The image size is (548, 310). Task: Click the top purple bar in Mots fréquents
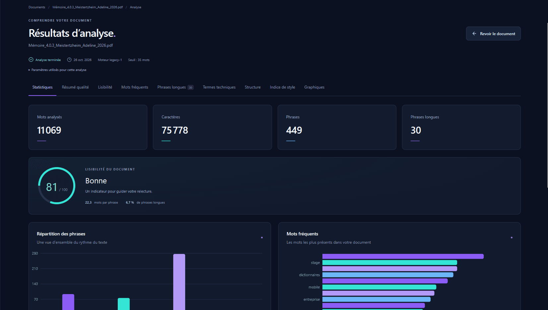click(403, 256)
